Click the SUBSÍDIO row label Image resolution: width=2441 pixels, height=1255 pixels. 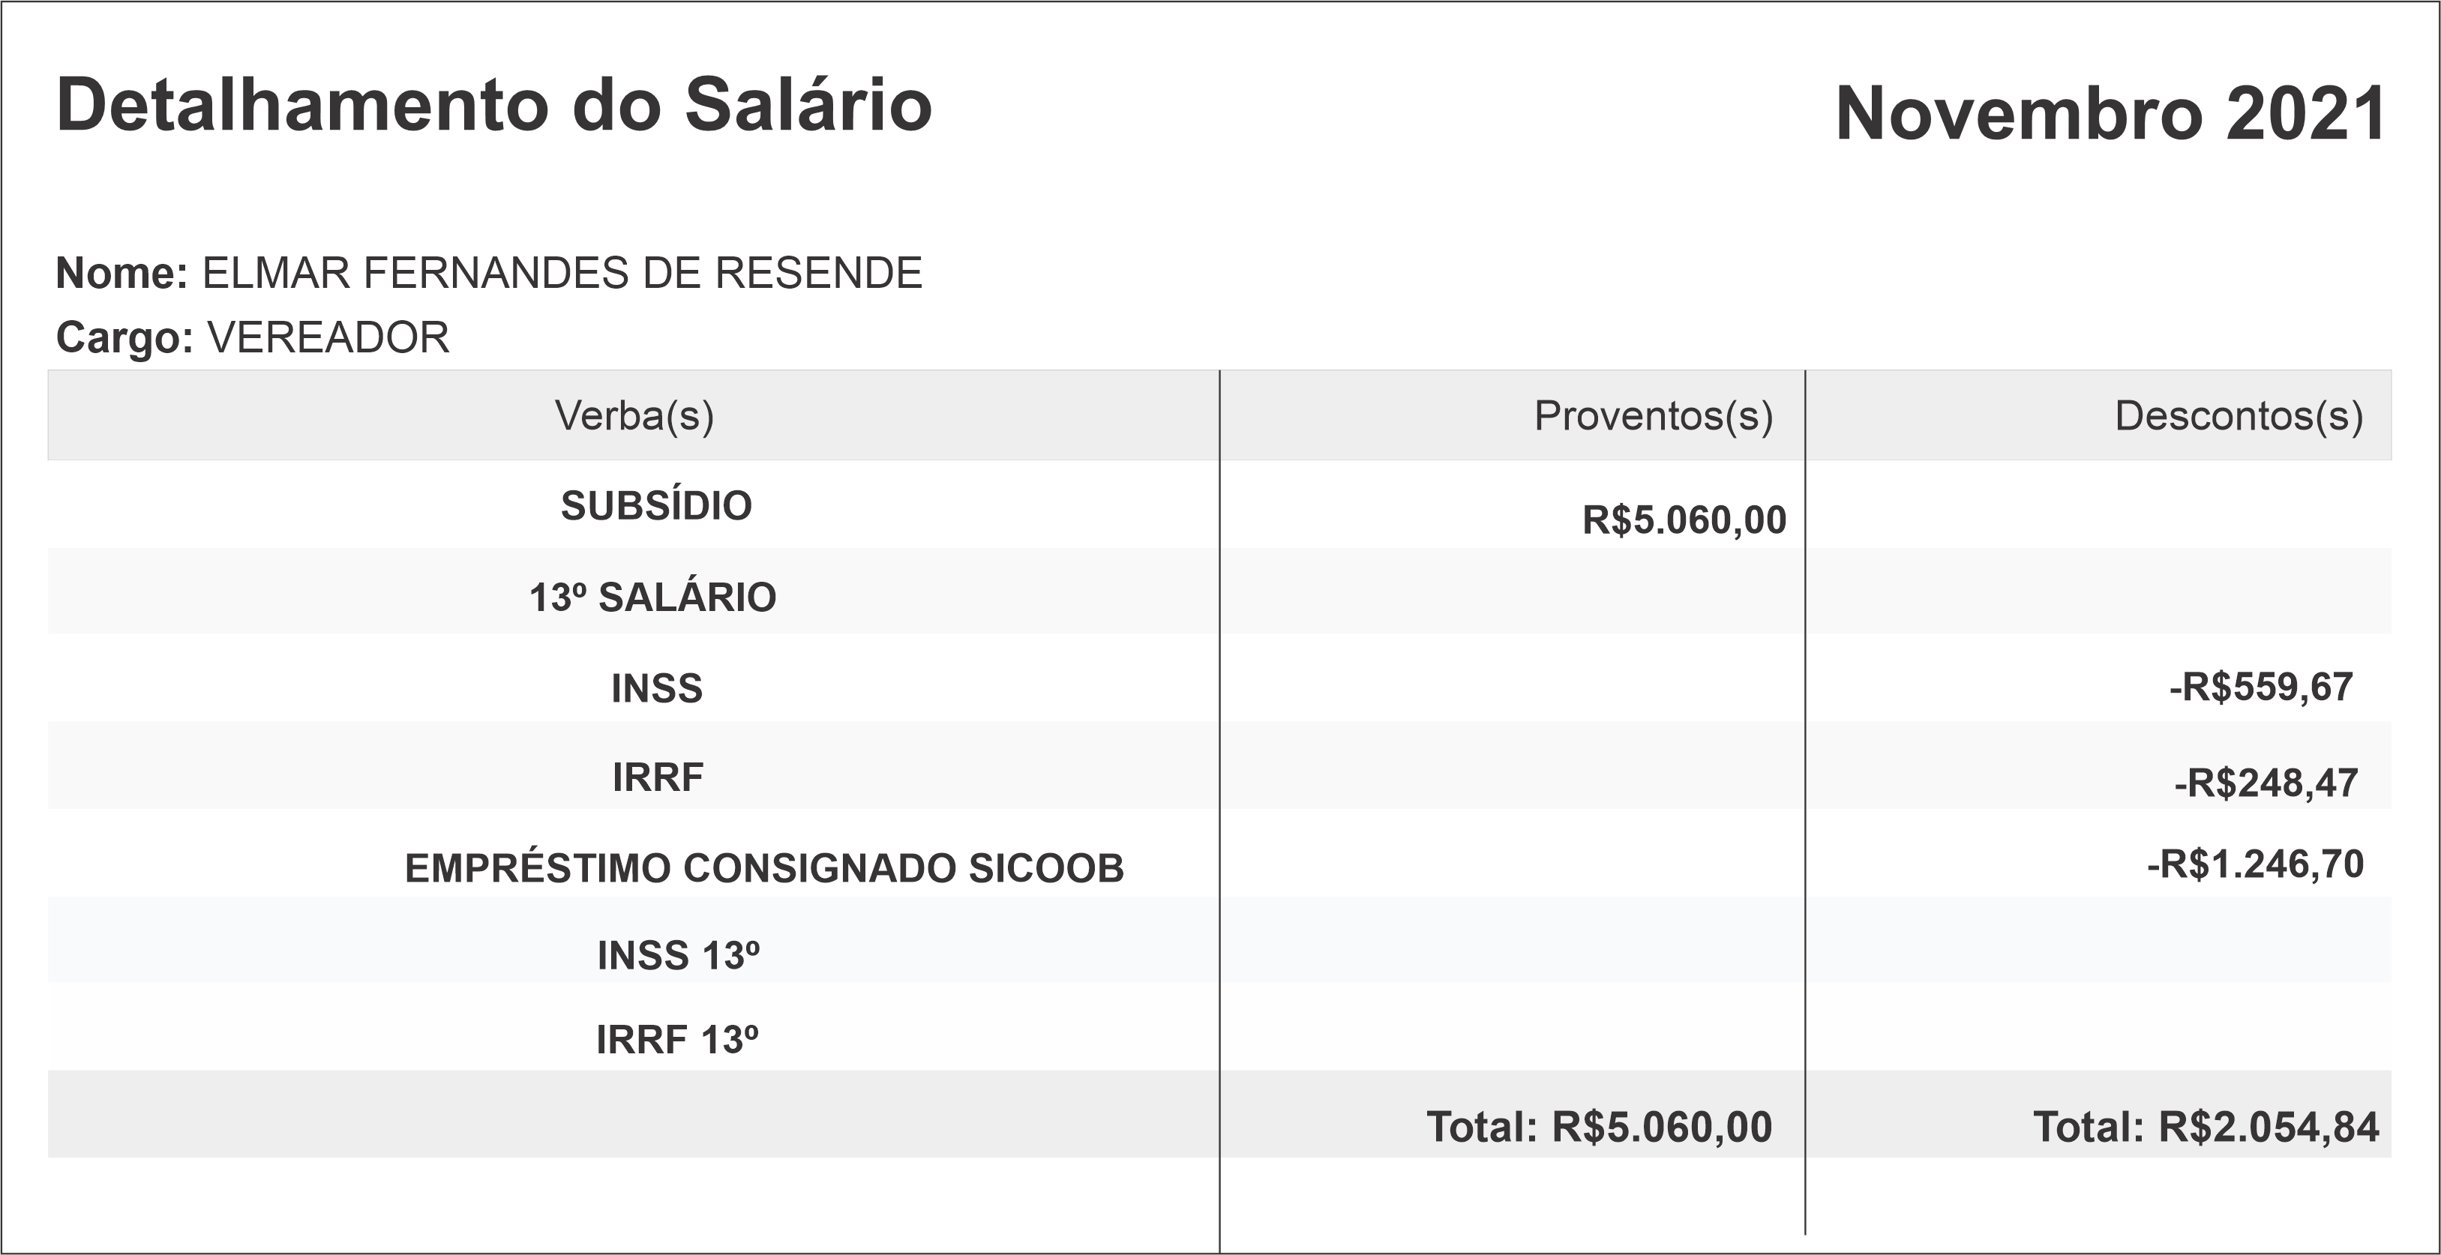[655, 506]
